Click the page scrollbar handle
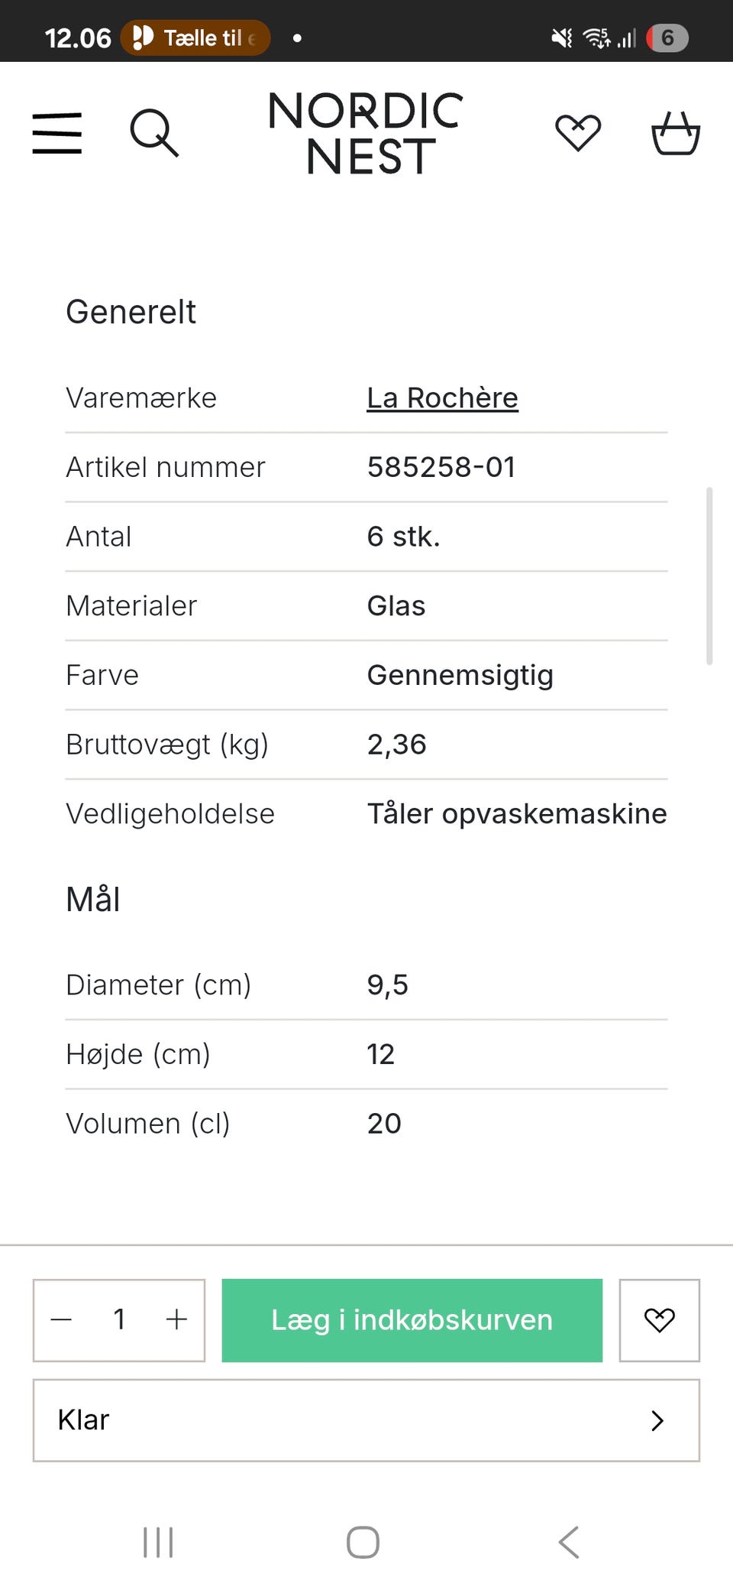The image size is (733, 1590). 709,576
